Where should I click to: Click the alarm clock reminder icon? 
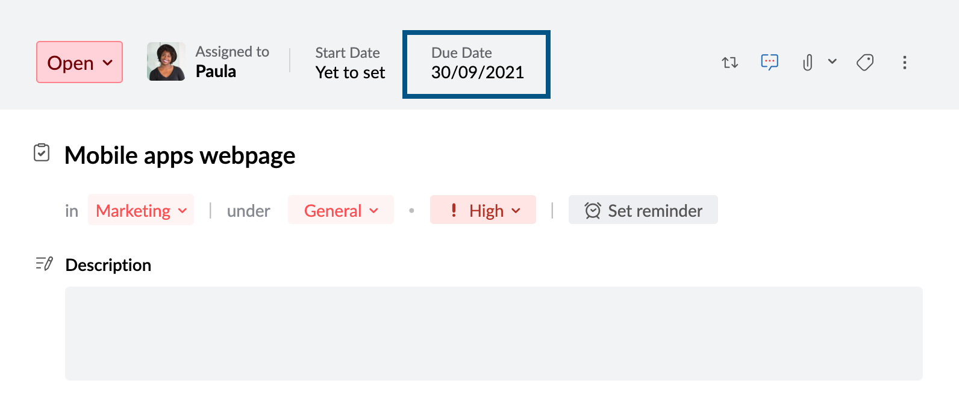[593, 210]
